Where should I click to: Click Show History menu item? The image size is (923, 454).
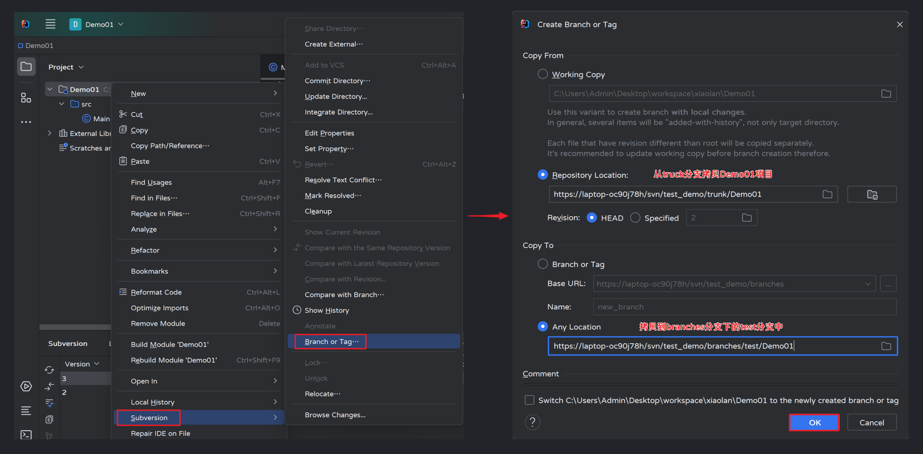[326, 310]
